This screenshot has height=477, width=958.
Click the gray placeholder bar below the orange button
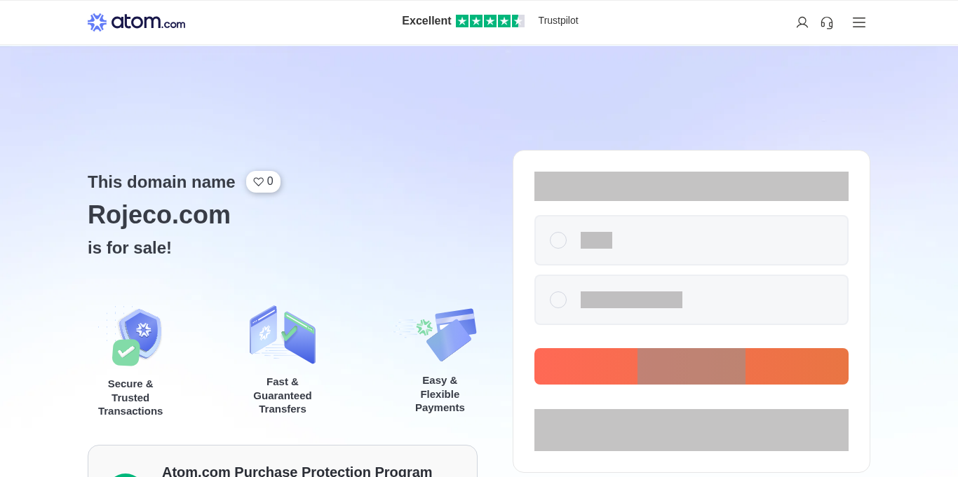691,430
